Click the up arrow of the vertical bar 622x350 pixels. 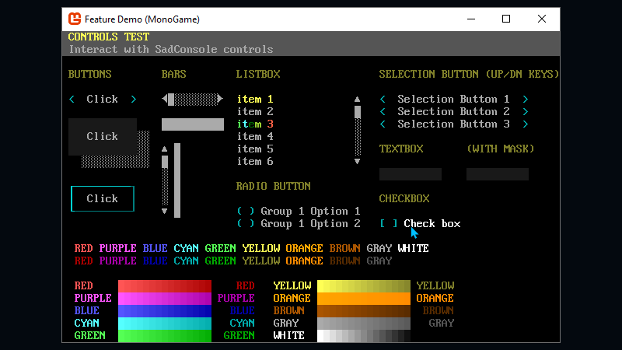165,149
